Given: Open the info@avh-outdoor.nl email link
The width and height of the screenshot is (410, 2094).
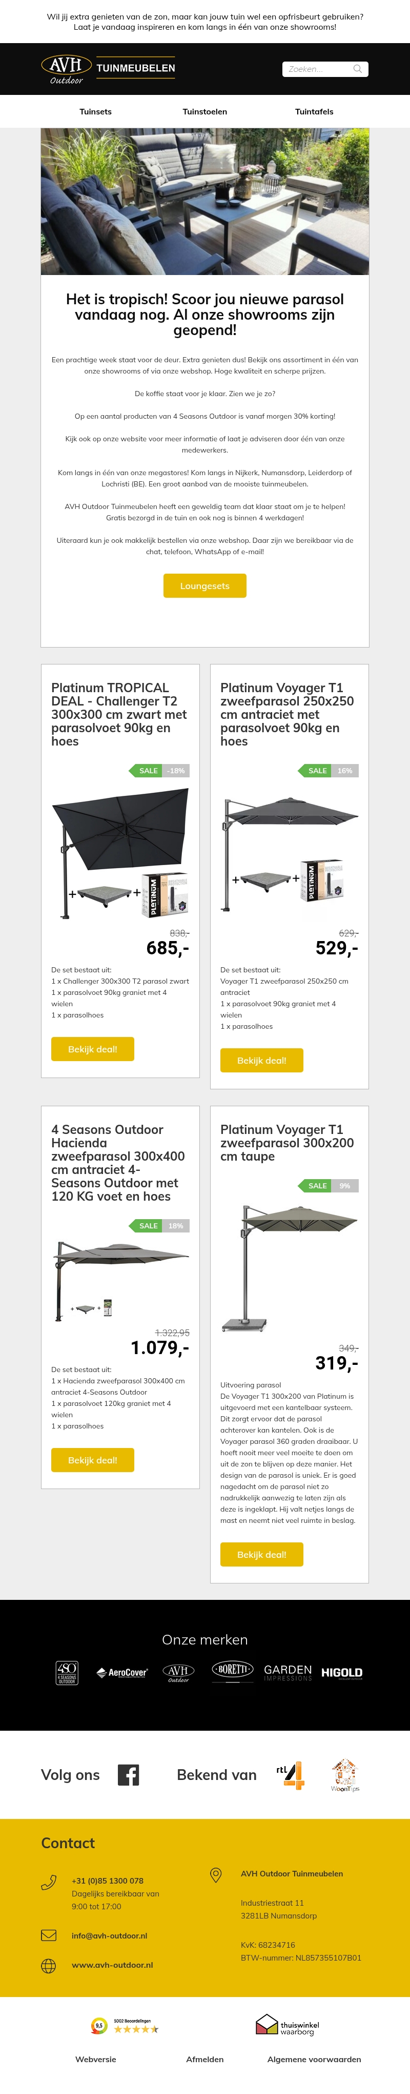Looking at the screenshot, I should point(109,1935).
